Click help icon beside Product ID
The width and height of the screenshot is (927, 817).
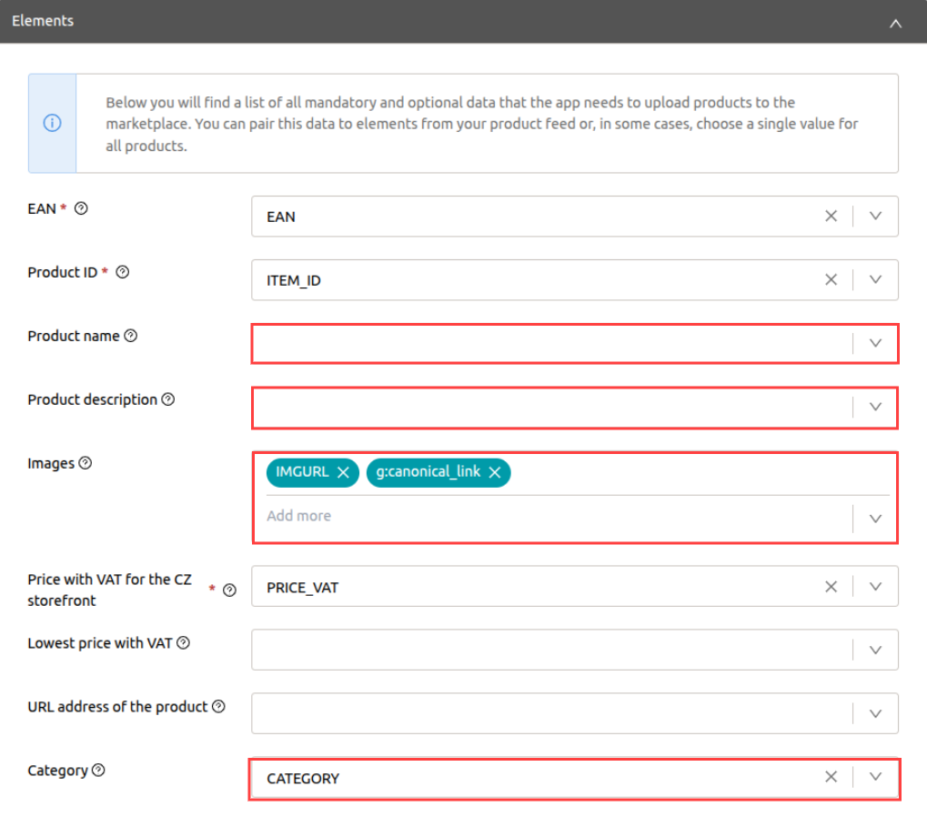[x=123, y=272]
